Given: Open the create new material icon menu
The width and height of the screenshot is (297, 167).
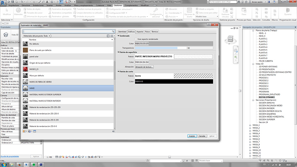Looking at the screenshot, I should 25,131.
